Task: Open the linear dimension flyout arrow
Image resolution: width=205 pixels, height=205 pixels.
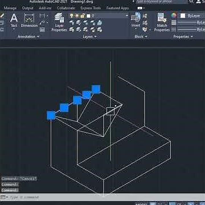Action: pyautogui.click(x=47, y=16)
